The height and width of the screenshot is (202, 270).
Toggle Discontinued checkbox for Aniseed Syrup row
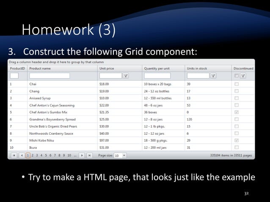pos(237,98)
